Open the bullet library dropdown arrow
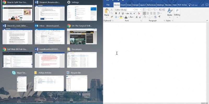Viewport: 209px width, 104px height. [147, 10]
